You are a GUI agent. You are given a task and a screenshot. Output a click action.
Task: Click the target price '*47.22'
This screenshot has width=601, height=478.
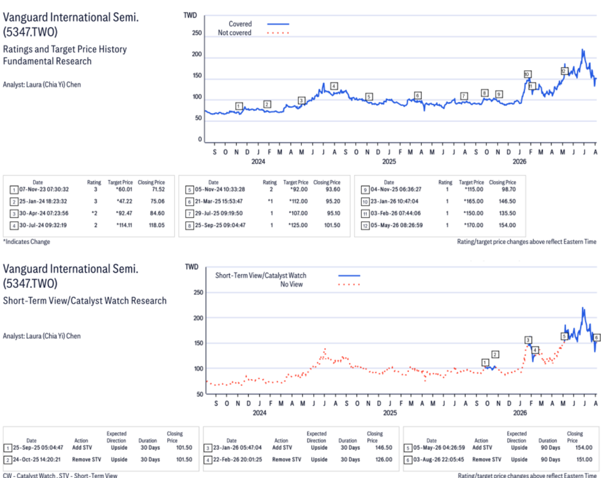click(124, 201)
